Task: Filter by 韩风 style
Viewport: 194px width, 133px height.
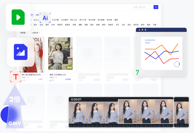Action: coord(104,25)
